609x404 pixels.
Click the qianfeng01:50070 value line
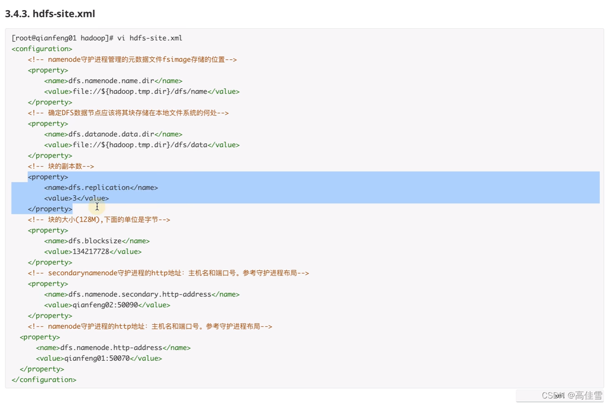coord(99,358)
